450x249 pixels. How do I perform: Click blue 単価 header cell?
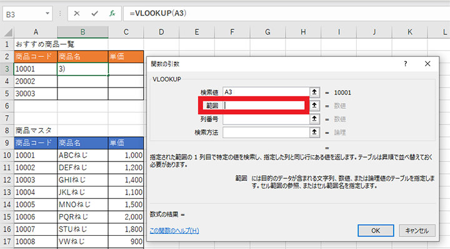pyautogui.click(x=126, y=143)
